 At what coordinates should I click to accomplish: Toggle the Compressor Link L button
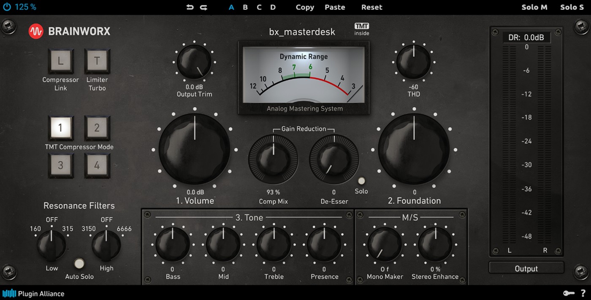60,61
